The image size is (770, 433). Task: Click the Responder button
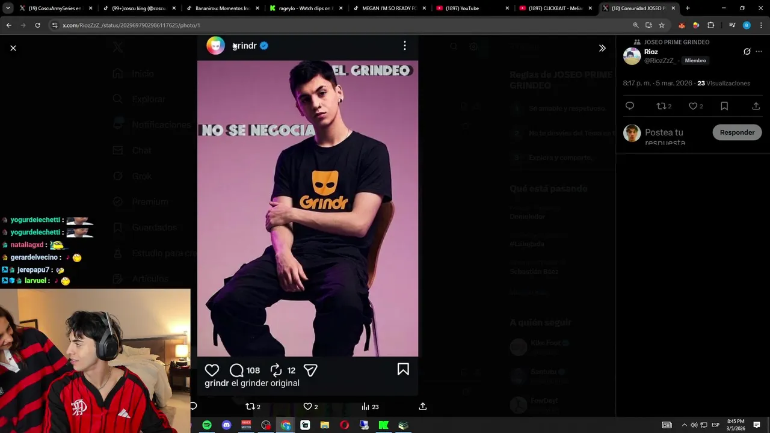click(737, 132)
